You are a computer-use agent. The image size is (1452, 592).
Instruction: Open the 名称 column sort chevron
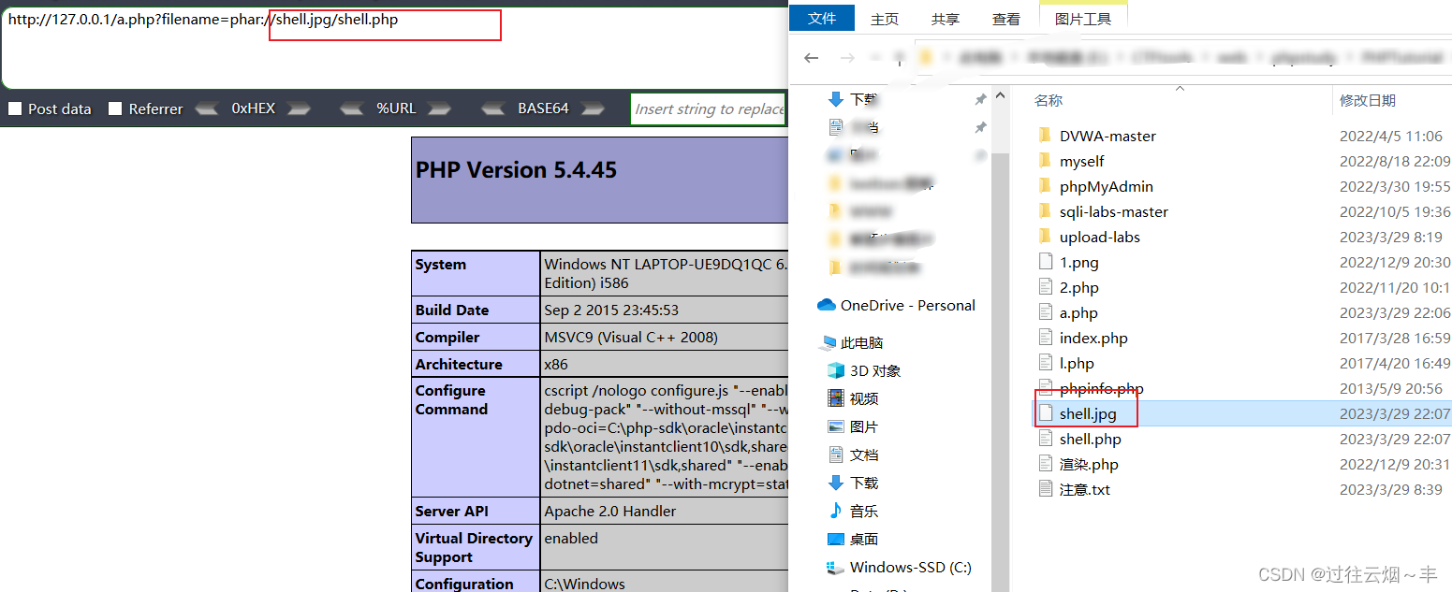tap(1180, 89)
